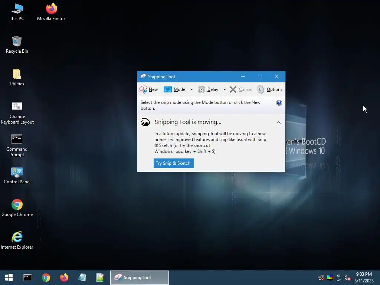
Task: Expand the Delay dropdown arrow
Action: coord(225,89)
